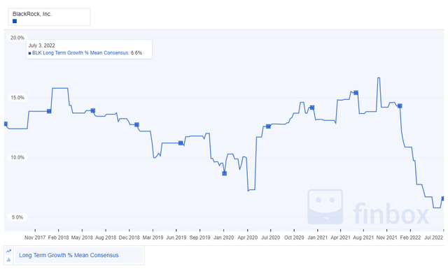Select data marker at Jan 2020 low
This screenshot has width=448, height=269.
click(x=225, y=173)
